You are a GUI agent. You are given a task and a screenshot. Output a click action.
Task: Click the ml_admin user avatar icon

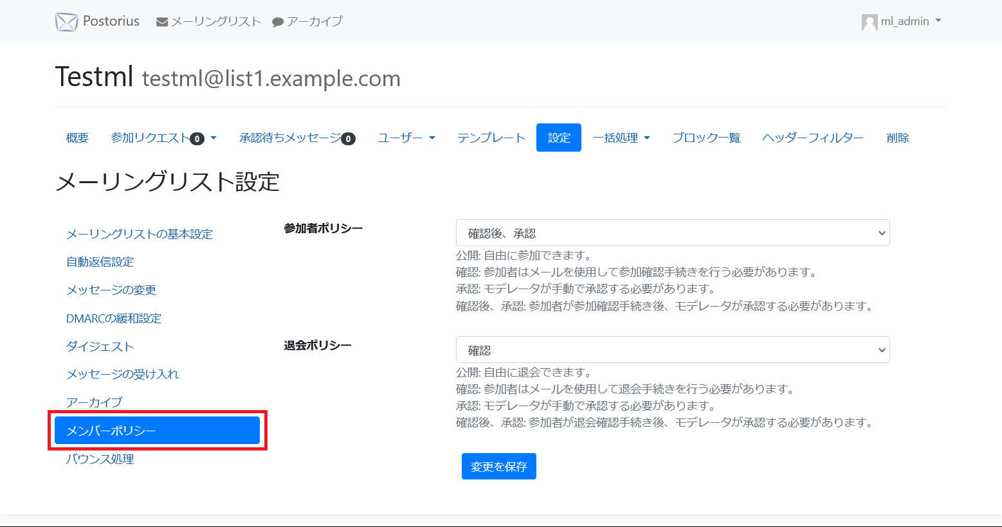(870, 22)
